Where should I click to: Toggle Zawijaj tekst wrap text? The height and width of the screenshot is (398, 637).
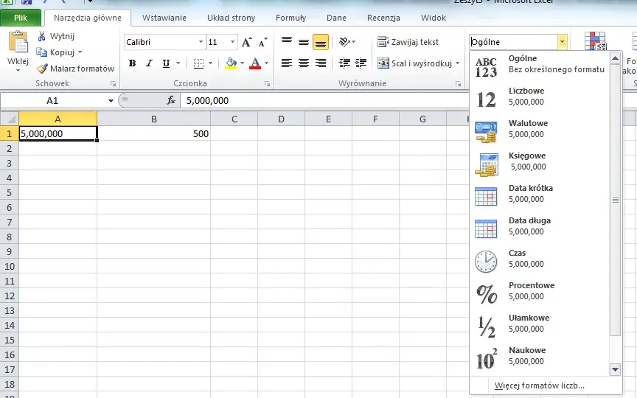[x=408, y=42]
